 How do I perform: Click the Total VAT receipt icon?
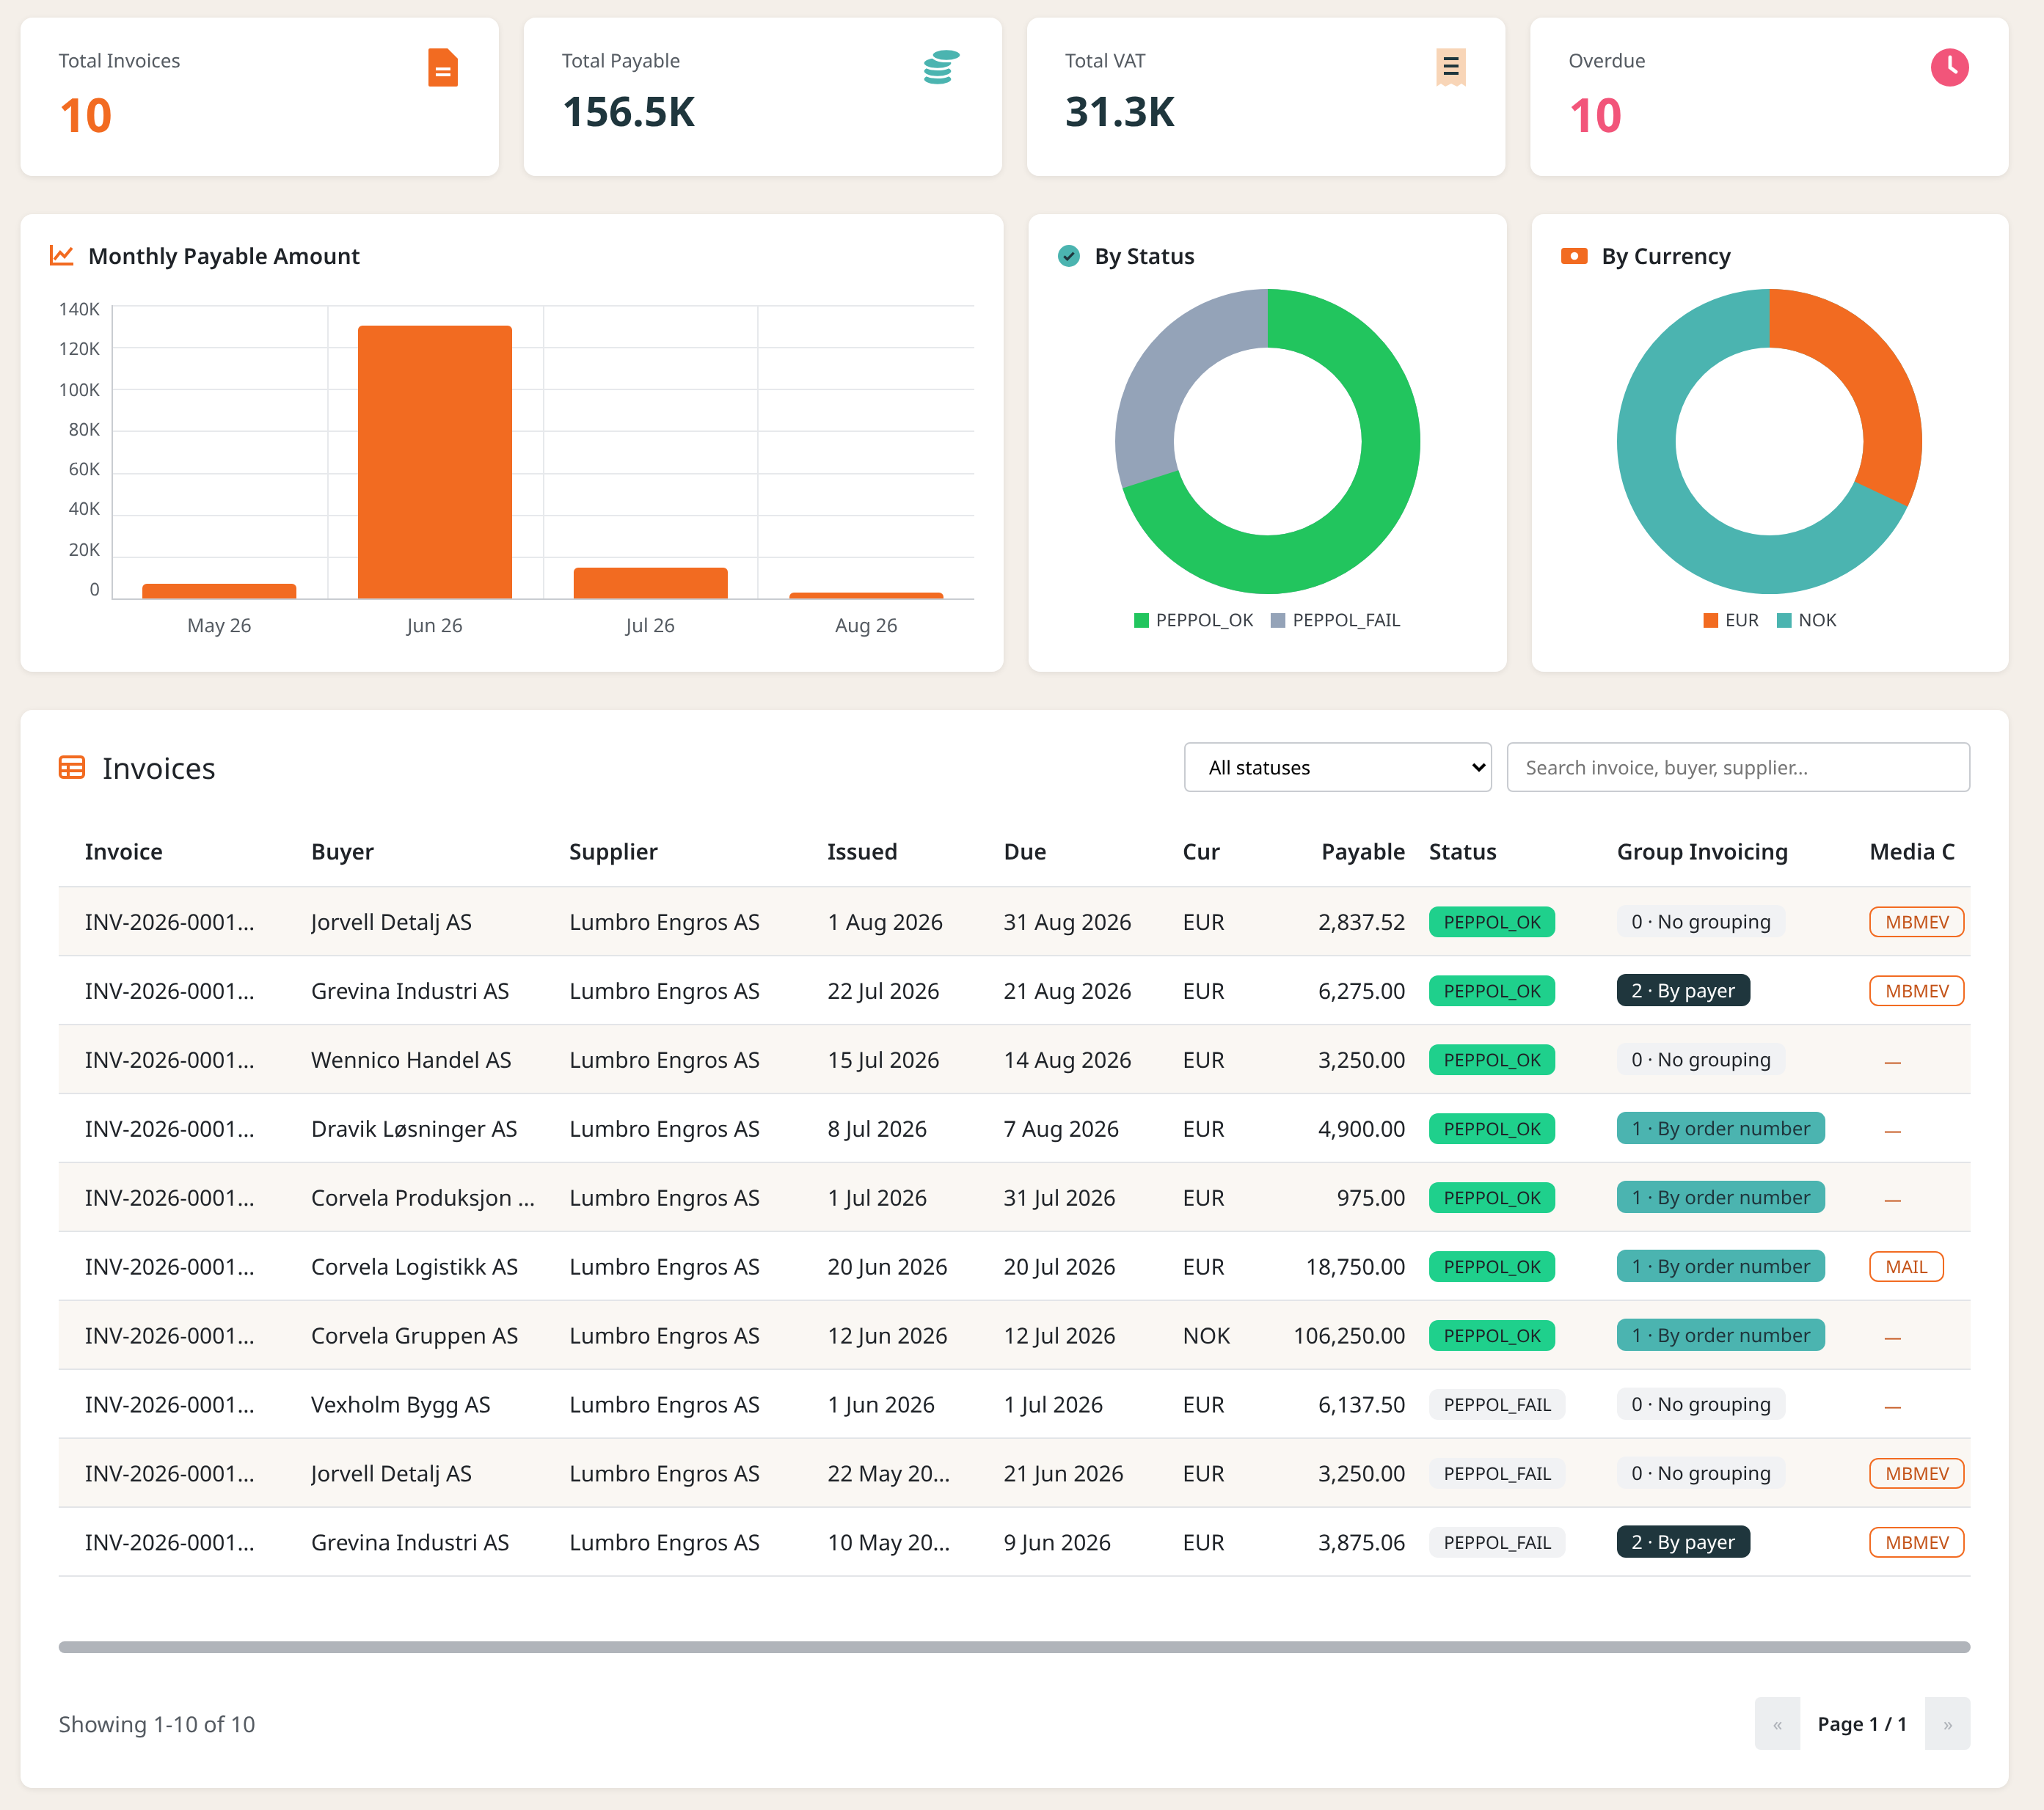1450,67
